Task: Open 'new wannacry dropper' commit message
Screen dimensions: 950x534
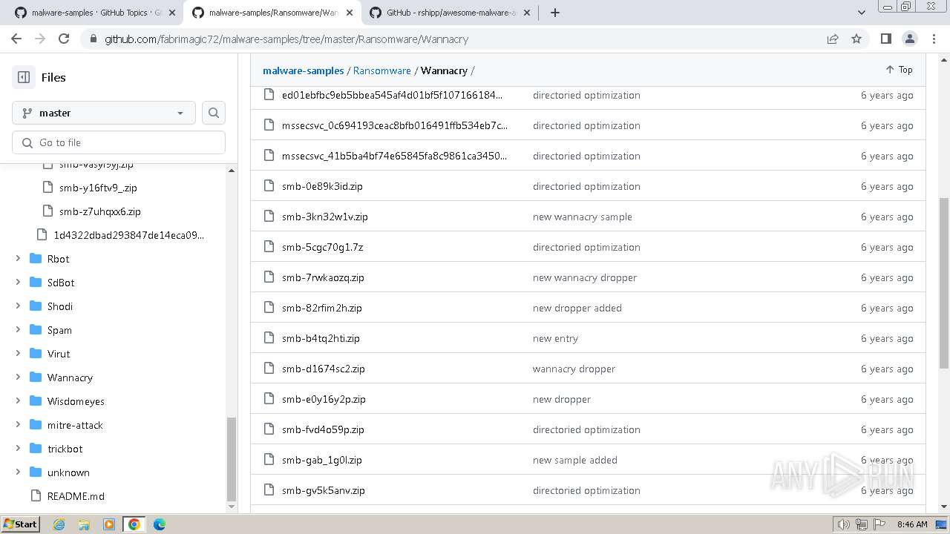Action: pos(585,277)
